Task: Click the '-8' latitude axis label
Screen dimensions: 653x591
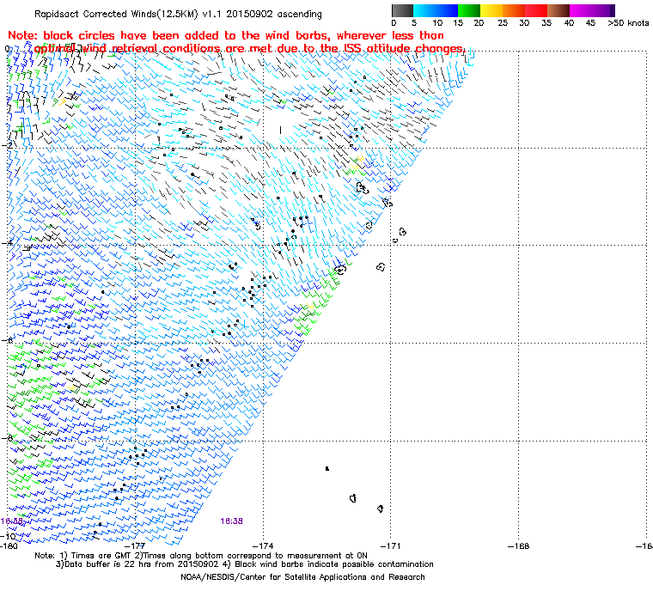Action: (x=7, y=438)
